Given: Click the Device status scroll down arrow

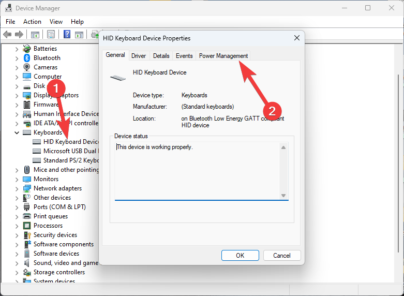Looking at the screenshot, I should pos(283,196).
